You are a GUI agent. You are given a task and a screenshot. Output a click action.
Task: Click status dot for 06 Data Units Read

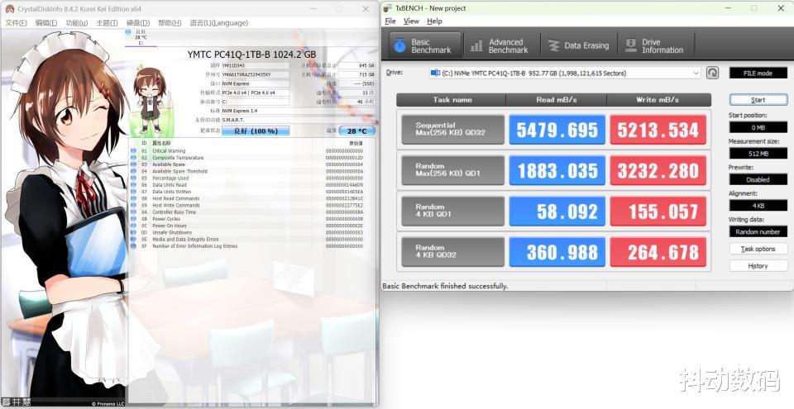(133, 185)
